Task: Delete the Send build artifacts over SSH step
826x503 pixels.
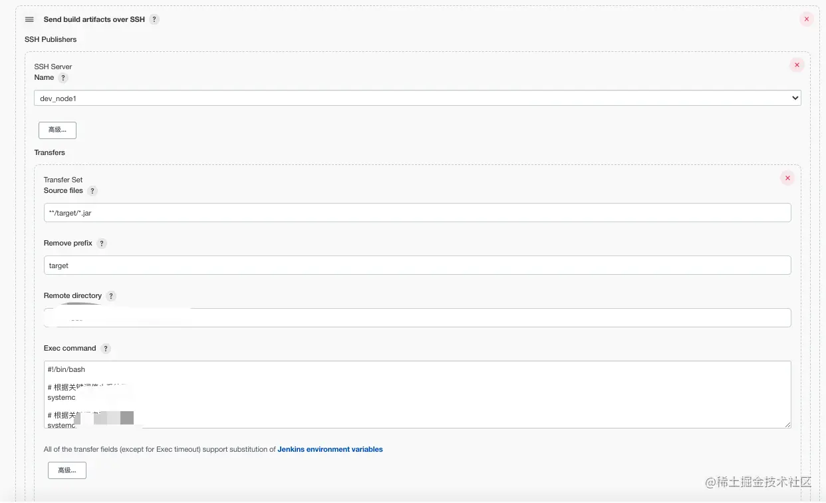Action: click(806, 19)
